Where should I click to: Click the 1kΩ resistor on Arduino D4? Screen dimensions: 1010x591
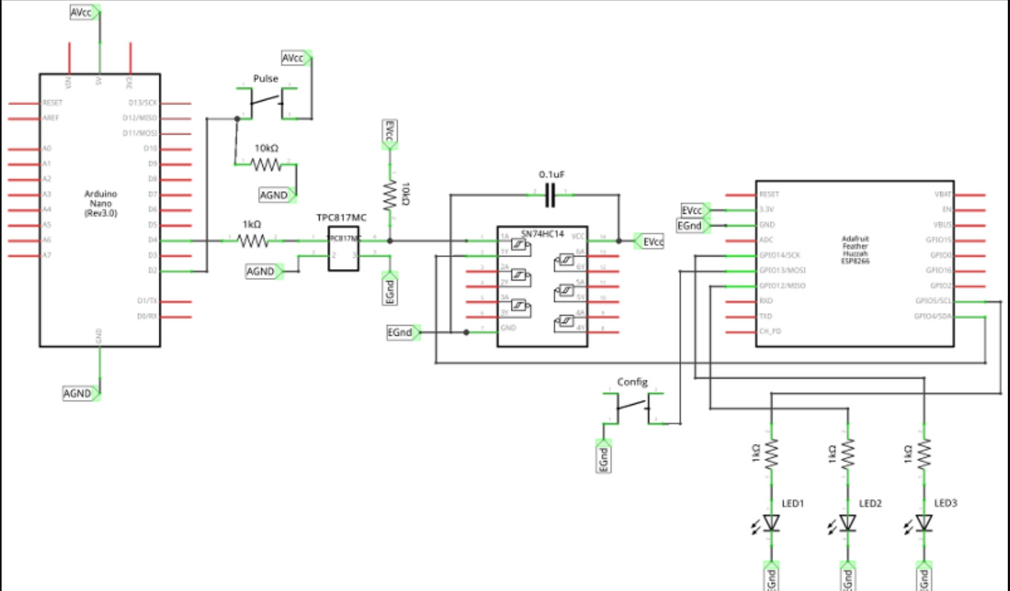(x=253, y=240)
